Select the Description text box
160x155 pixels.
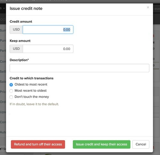(79, 68)
